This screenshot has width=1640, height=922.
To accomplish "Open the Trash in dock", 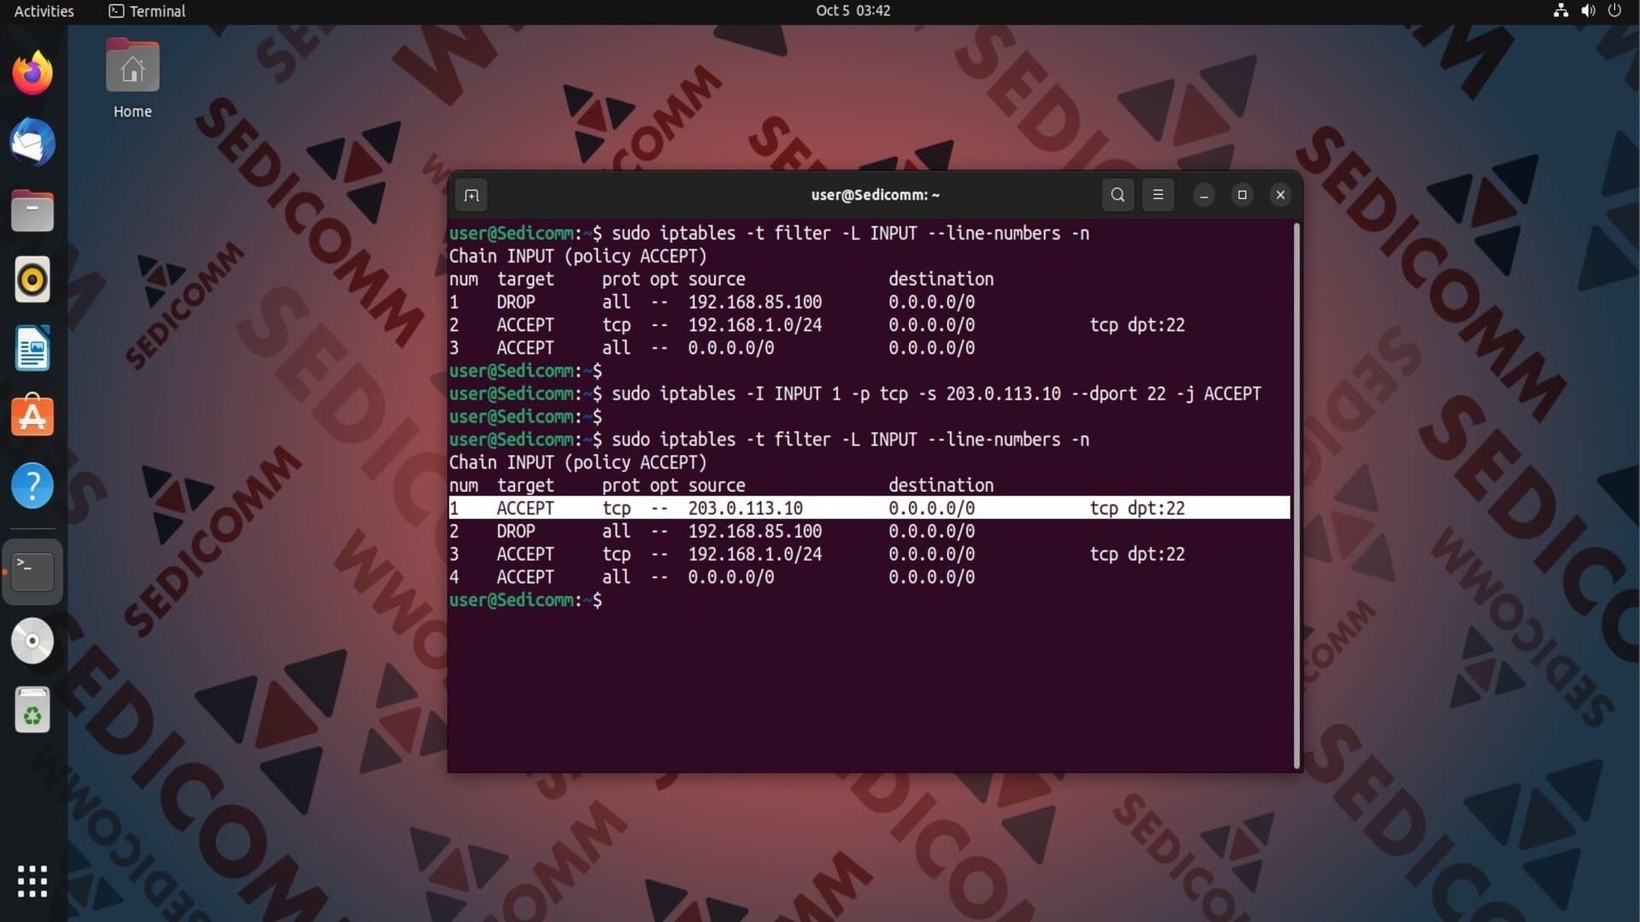I will [32, 710].
